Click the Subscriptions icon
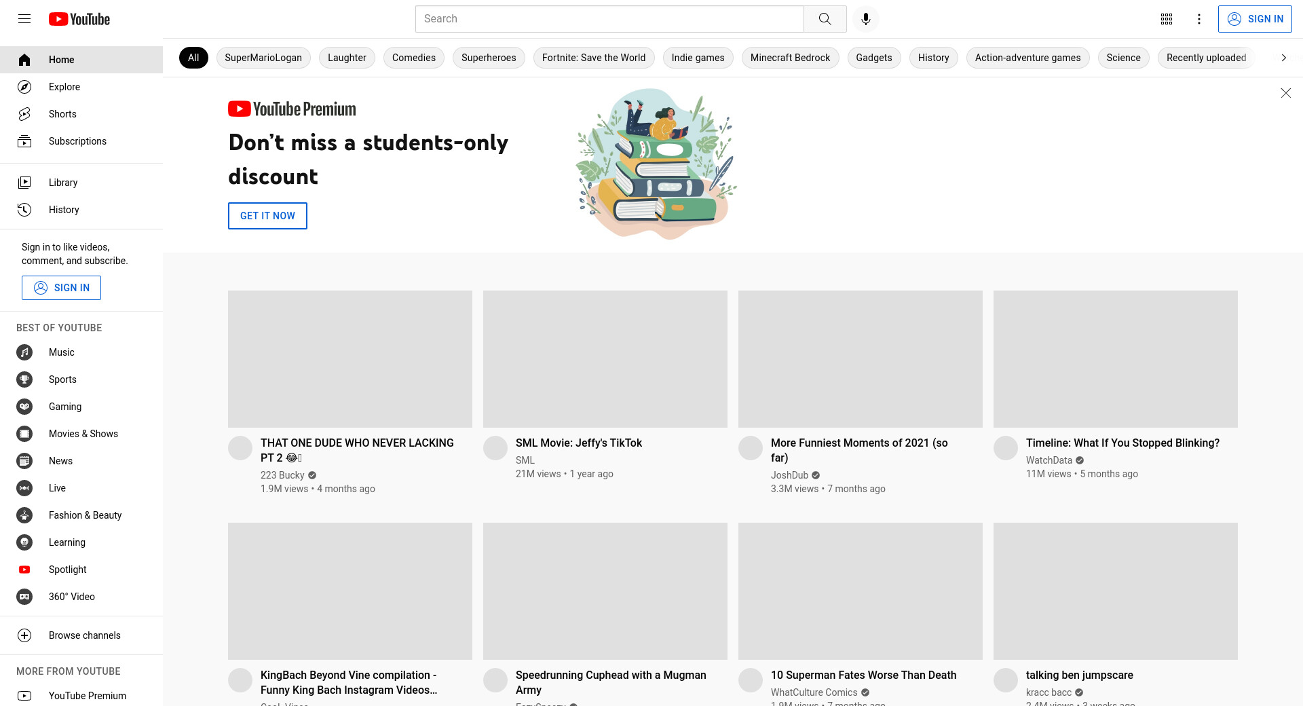The height and width of the screenshot is (706, 1303). pos(24,141)
